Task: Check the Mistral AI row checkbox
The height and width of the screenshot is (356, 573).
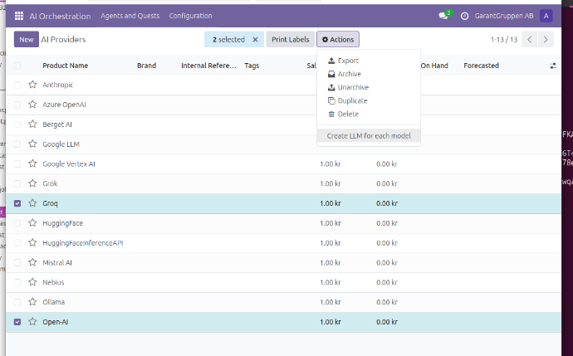Action: pos(17,262)
